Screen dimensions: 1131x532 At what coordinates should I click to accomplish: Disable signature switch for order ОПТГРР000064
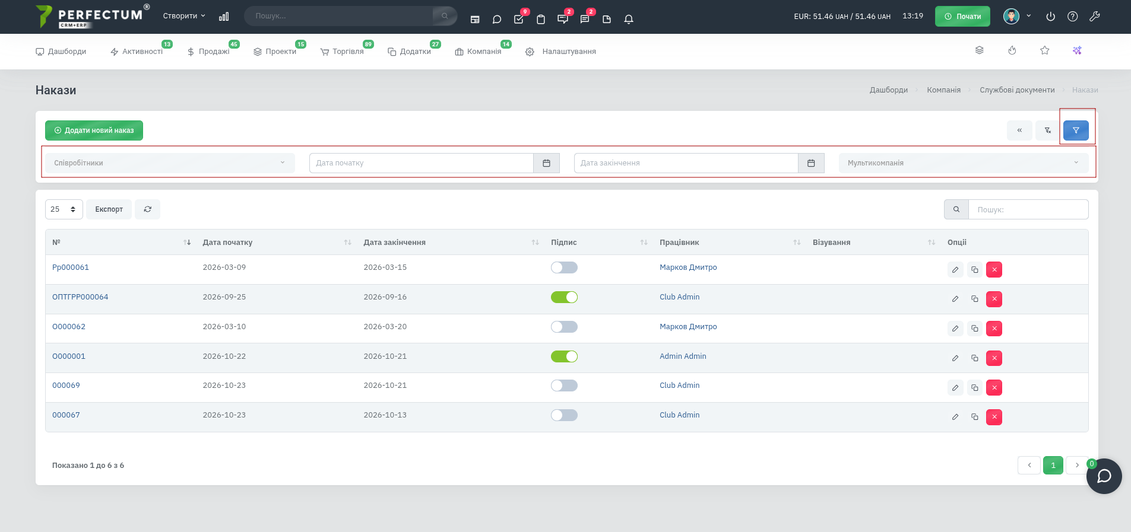click(x=564, y=297)
